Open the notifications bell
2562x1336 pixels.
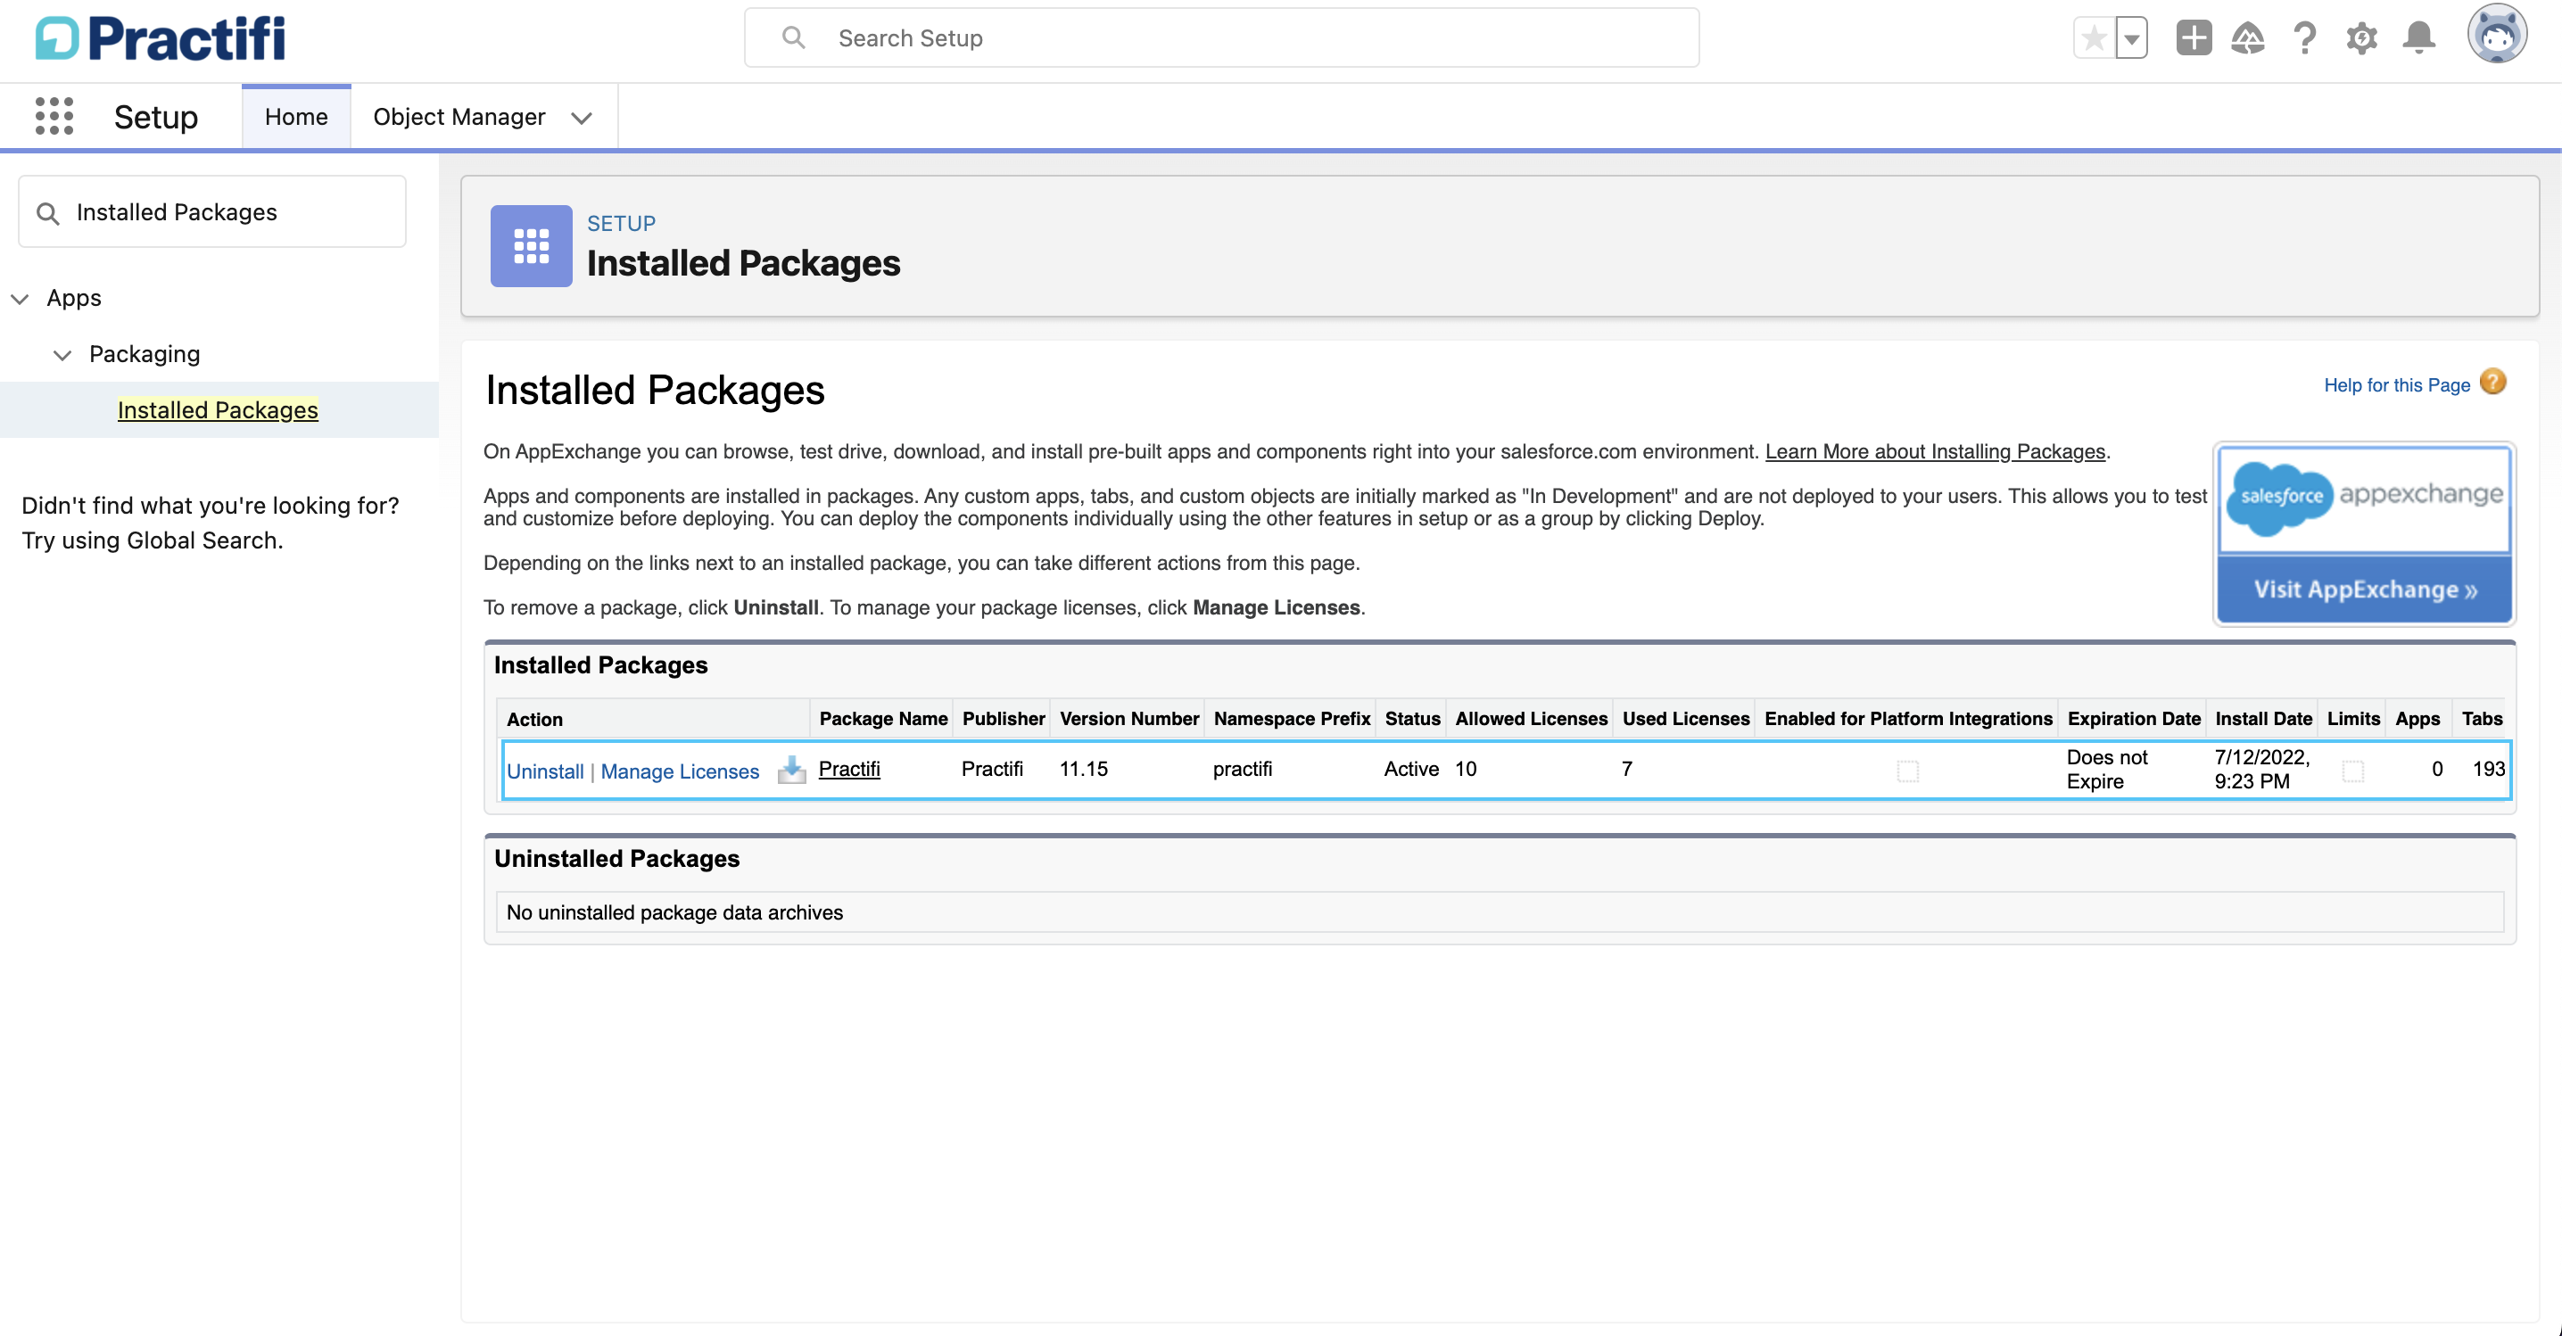[2418, 38]
